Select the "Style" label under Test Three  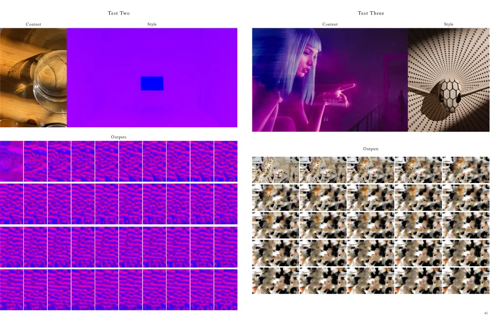point(448,24)
